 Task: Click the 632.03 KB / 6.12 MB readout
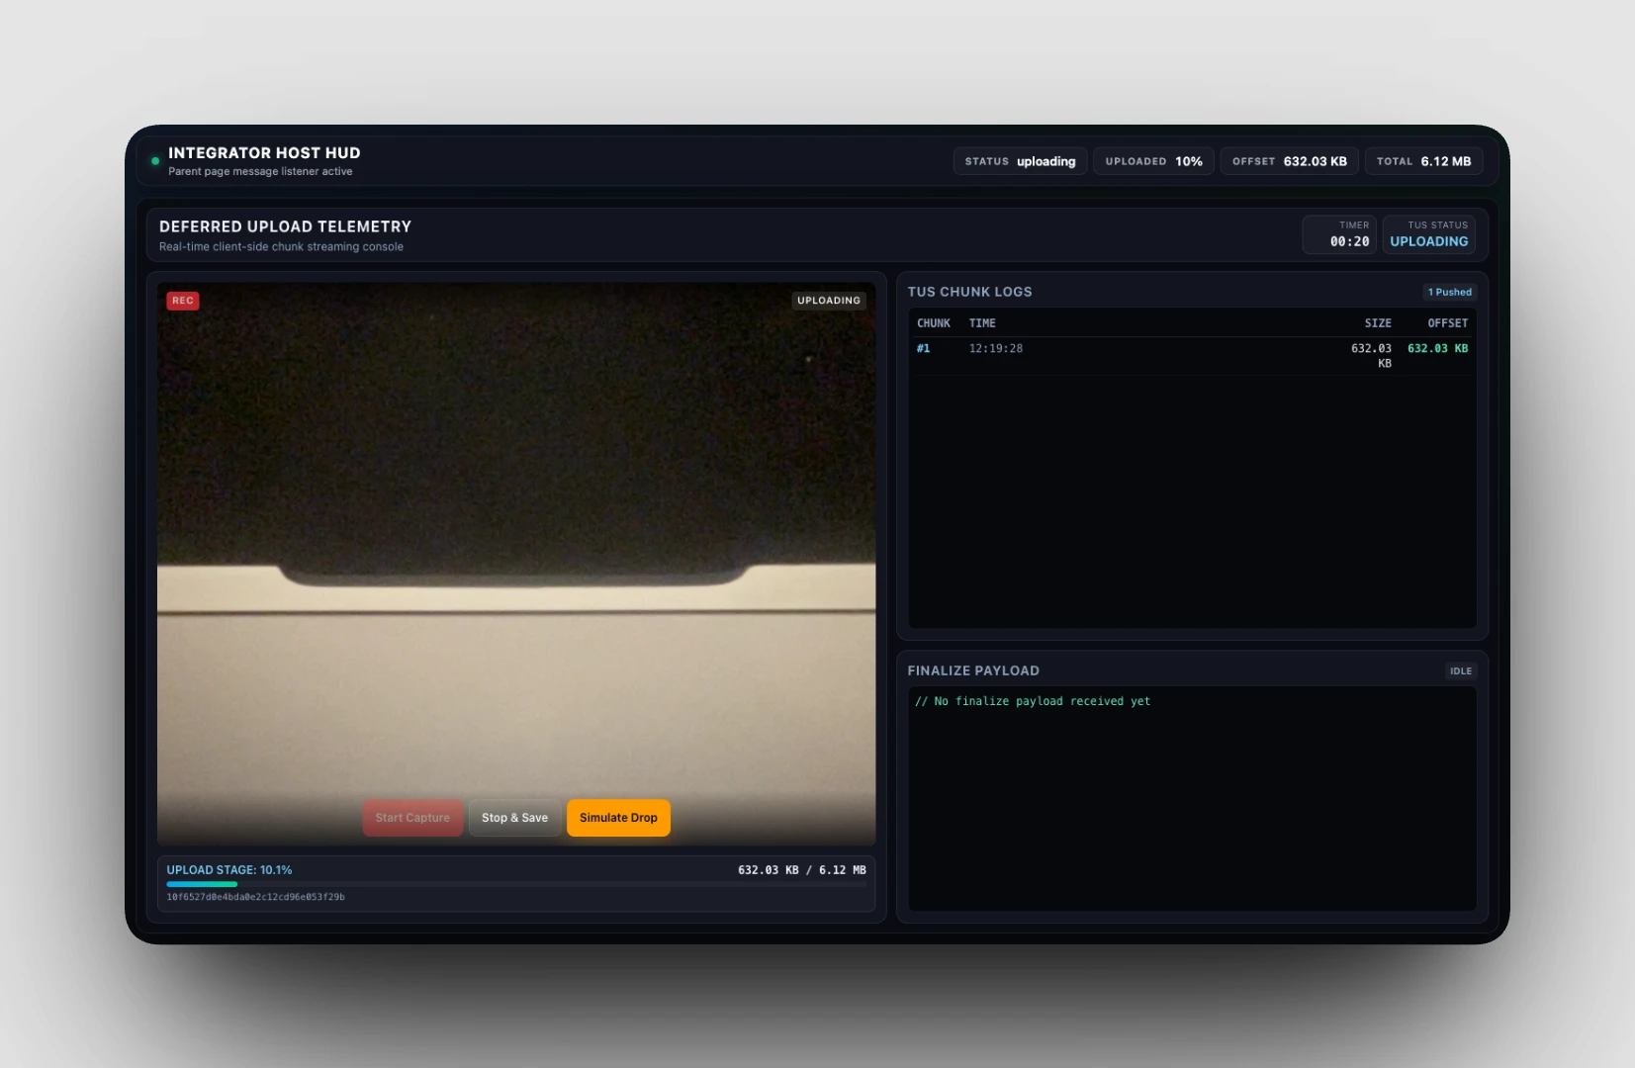[x=802, y=870]
